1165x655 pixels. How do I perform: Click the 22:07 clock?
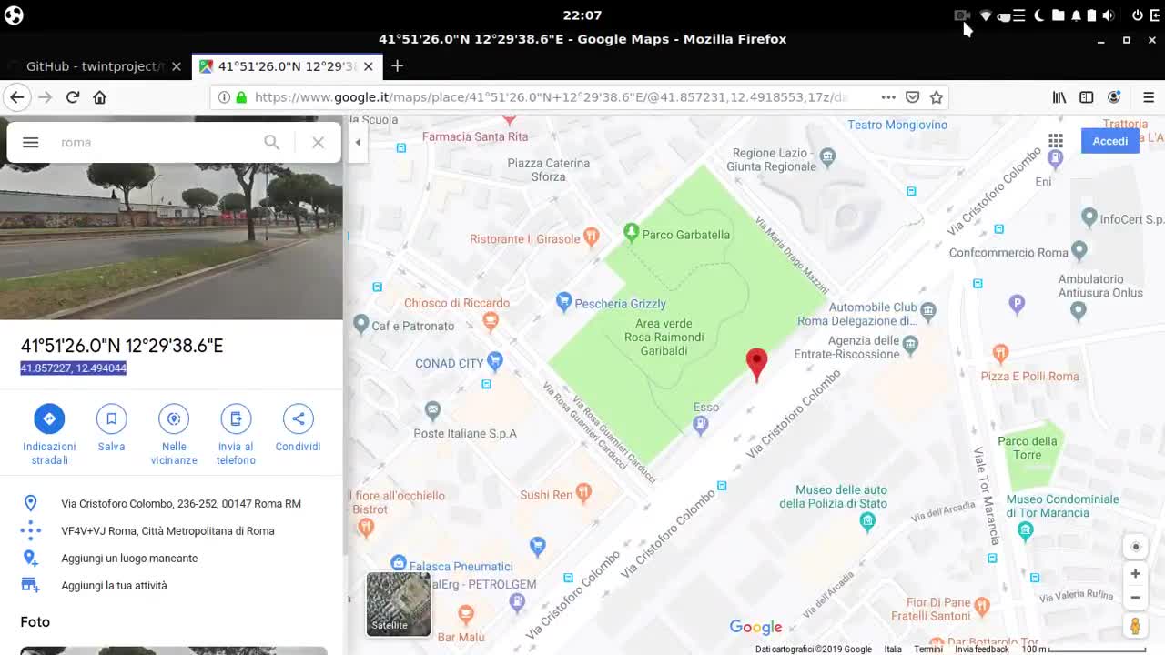[x=582, y=15]
